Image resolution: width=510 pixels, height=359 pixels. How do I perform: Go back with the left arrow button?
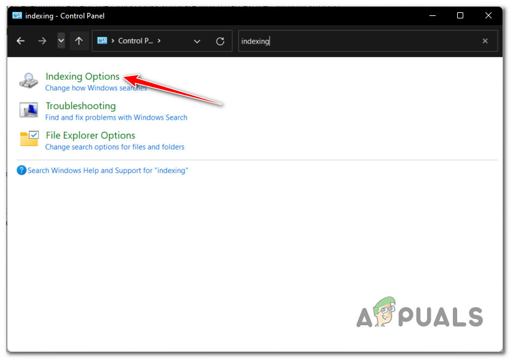point(20,41)
